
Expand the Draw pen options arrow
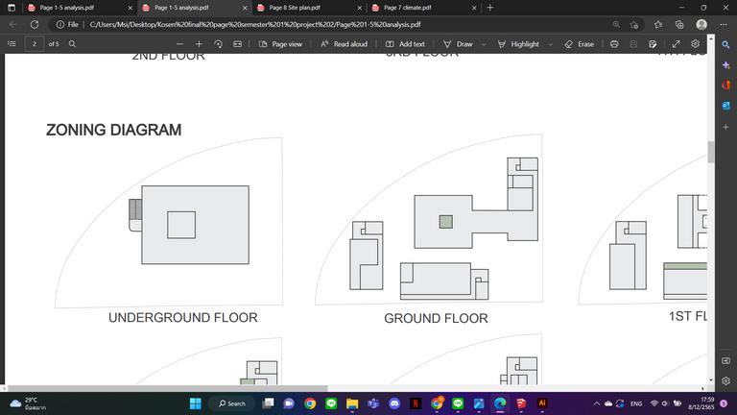point(484,44)
